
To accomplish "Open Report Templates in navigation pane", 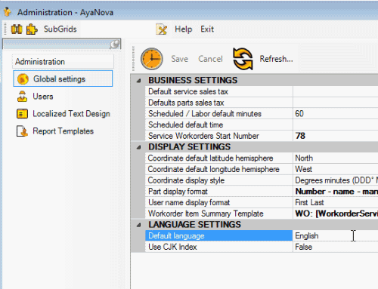I will [63, 131].
